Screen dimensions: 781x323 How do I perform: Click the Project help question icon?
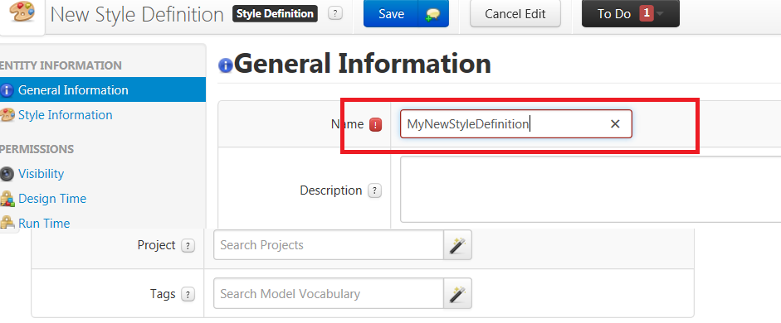(188, 245)
